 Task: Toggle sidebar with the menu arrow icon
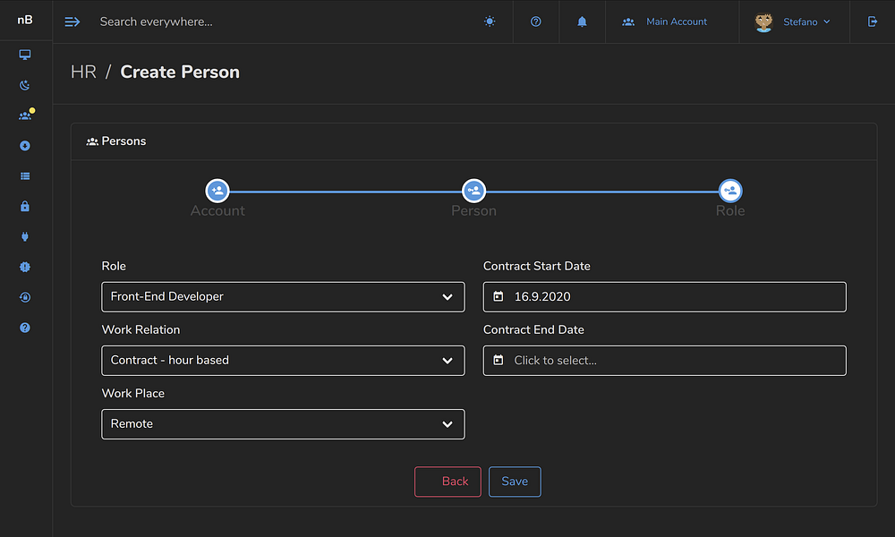tap(72, 21)
